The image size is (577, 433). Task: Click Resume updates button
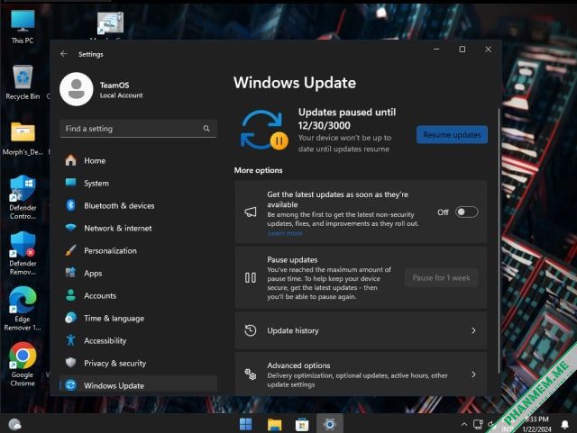452,135
